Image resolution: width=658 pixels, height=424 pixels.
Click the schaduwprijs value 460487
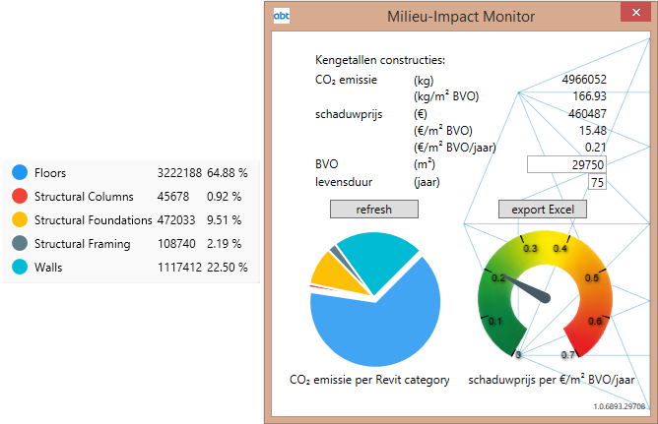point(587,113)
